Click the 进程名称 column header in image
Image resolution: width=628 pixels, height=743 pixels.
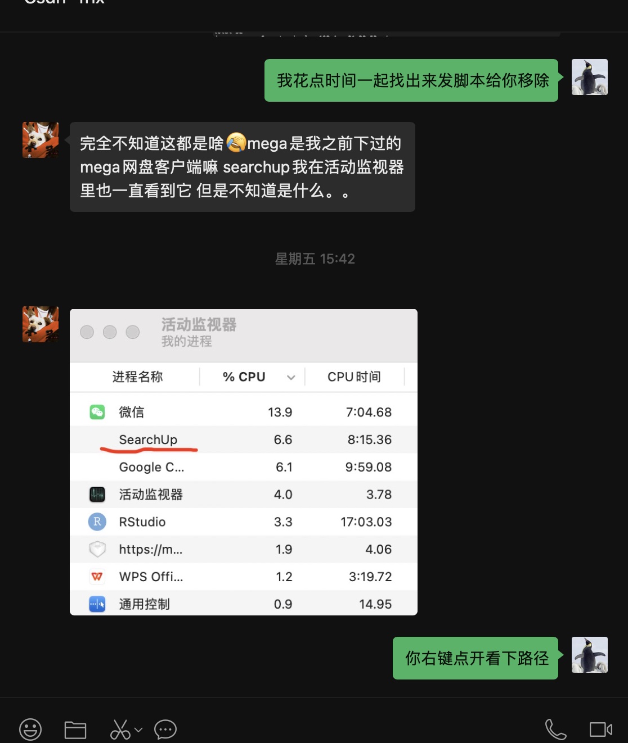137,377
